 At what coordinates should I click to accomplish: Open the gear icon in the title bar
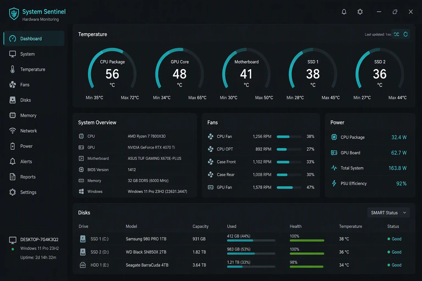[360, 12]
